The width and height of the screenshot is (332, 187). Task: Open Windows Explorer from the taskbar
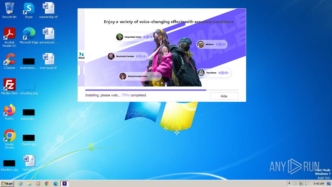point(29,184)
